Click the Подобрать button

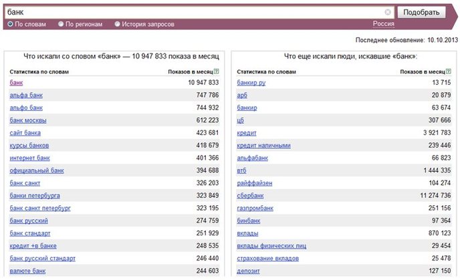pyautogui.click(x=421, y=12)
